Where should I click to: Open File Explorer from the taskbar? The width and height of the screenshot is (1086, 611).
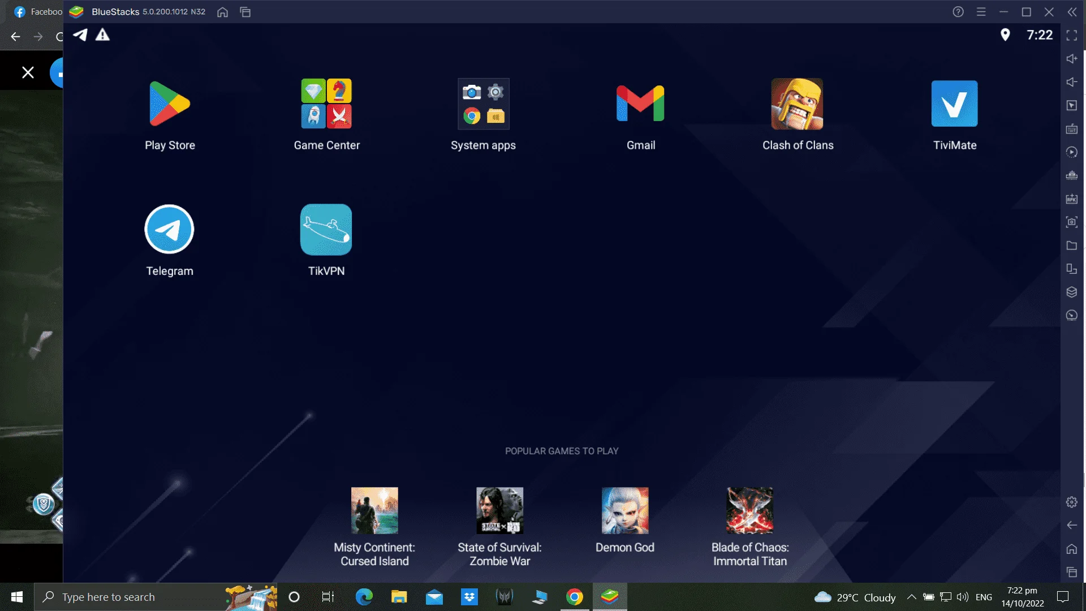399,597
